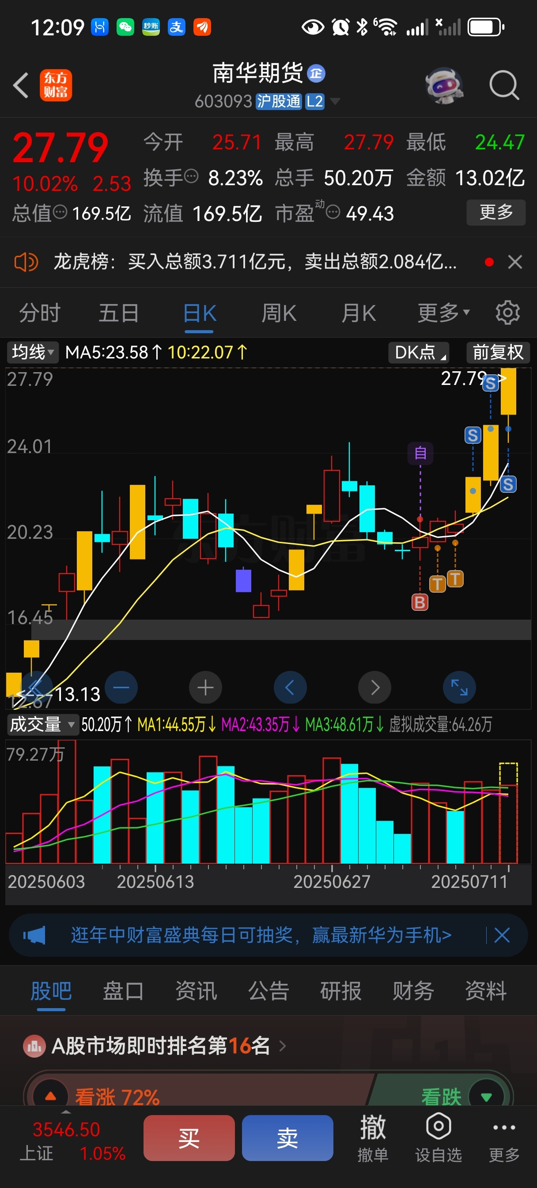Viewport: 537px width, 1188px height.
Task: Open the WeChat notification icon in status bar
Action: click(125, 27)
